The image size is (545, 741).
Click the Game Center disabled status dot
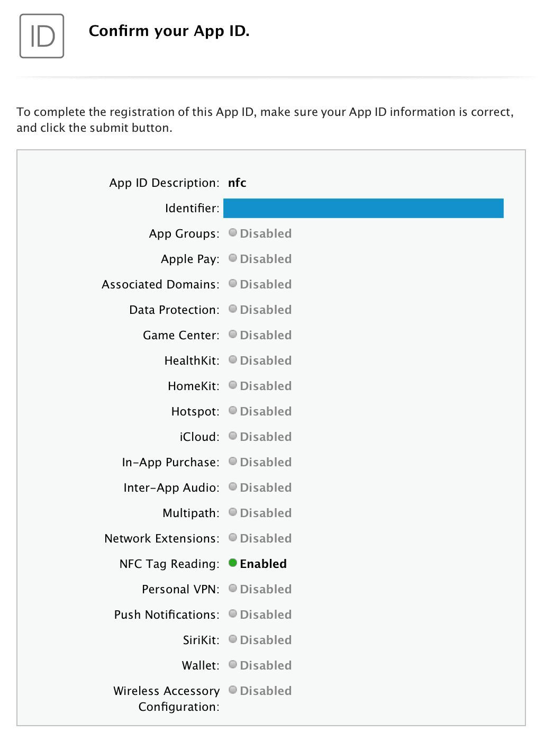233,334
